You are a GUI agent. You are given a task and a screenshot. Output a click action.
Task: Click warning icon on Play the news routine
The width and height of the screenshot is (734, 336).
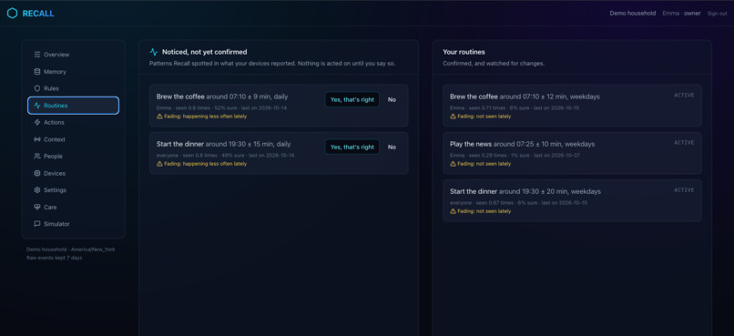(x=453, y=164)
